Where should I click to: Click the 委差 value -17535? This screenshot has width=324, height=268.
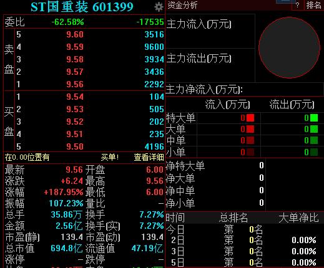click(150, 22)
